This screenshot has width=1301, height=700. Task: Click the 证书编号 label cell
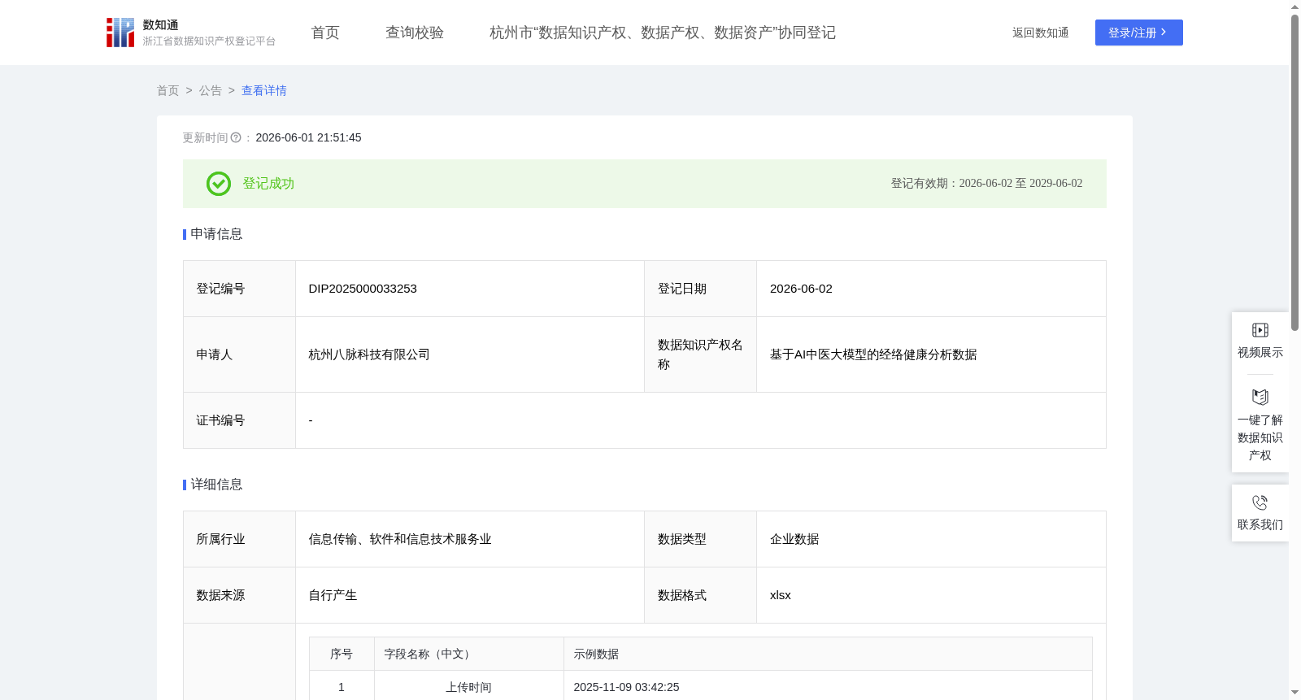240,420
